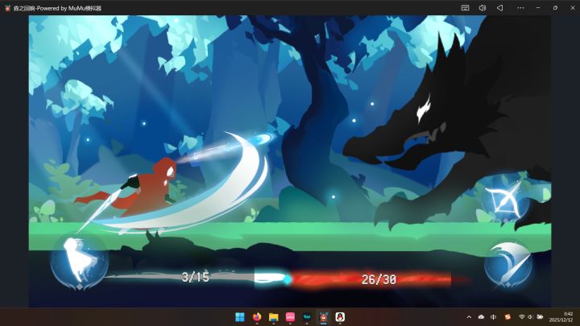Open the pink app on the taskbar
The width and height of the screenshot is (580, 326).
[x=290, y=317]
